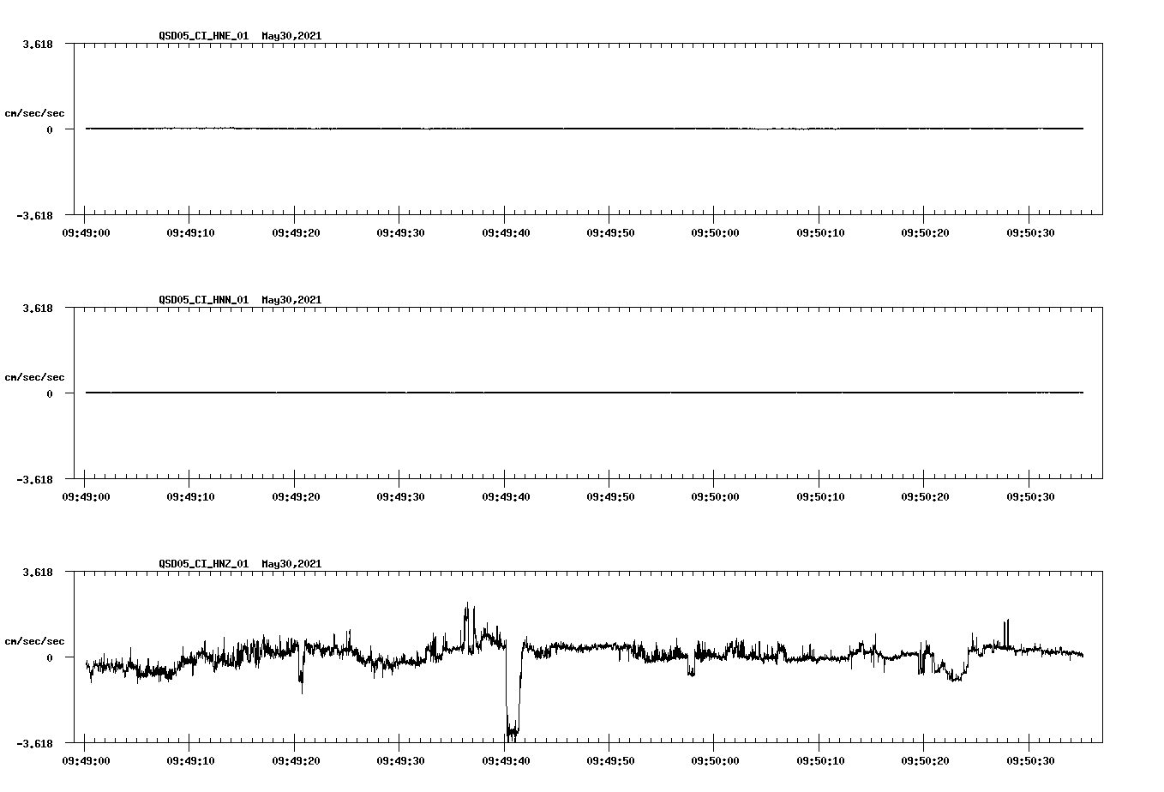Click the 3.618 upper limit of HNN plot

pyautogui.click(x=38, y=308)
